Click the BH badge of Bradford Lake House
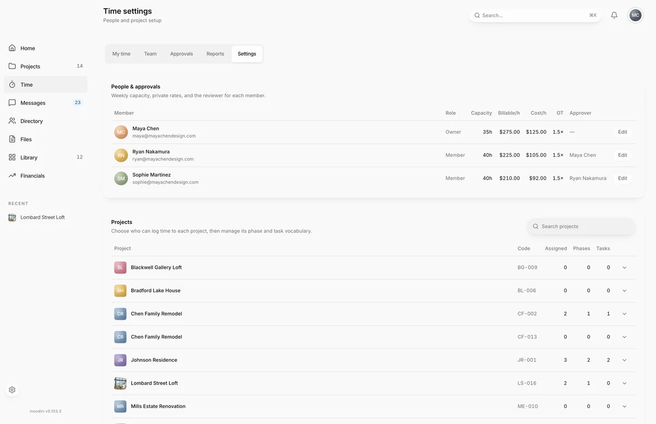 point(120,291)
